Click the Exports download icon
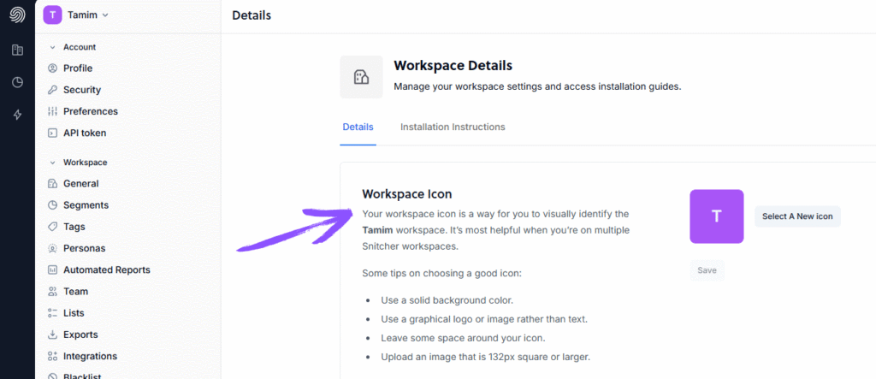This screenshot has height=379, width=876. coord(52,335)
